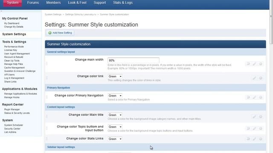This screenshot has height=153, width=273.
Task: Edit the Topic button and input button setting
Action: [254, 128]
